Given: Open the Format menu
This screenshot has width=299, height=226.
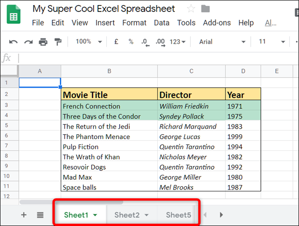Looking at the screenshot, I should pos(134,23).
